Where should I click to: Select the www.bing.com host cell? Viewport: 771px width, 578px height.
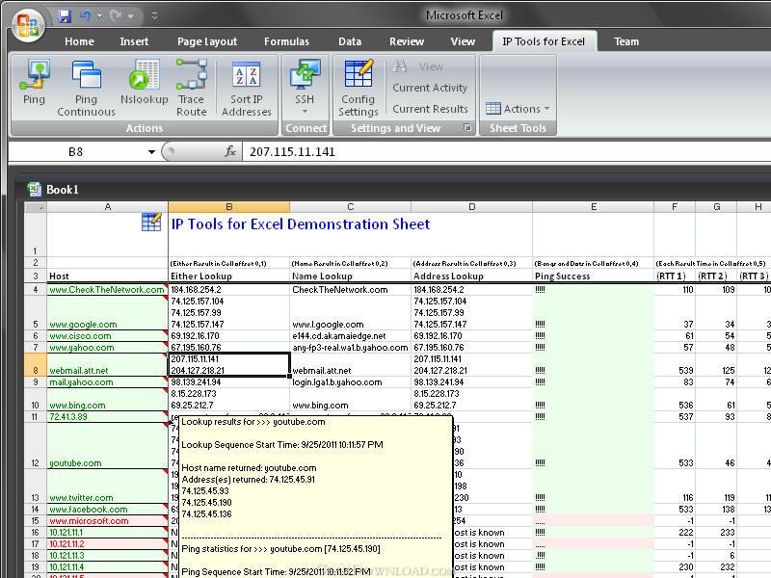pos(107,399)
